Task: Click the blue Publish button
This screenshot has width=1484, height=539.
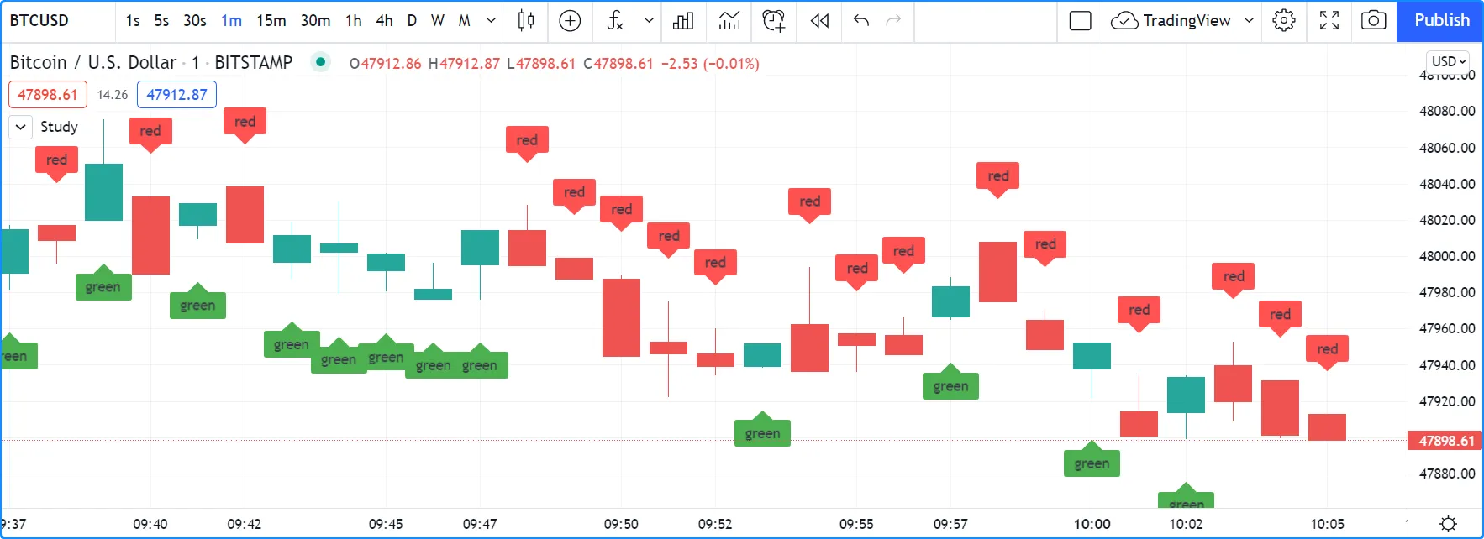Action: pyautogui.click(x=1441, y=20)
